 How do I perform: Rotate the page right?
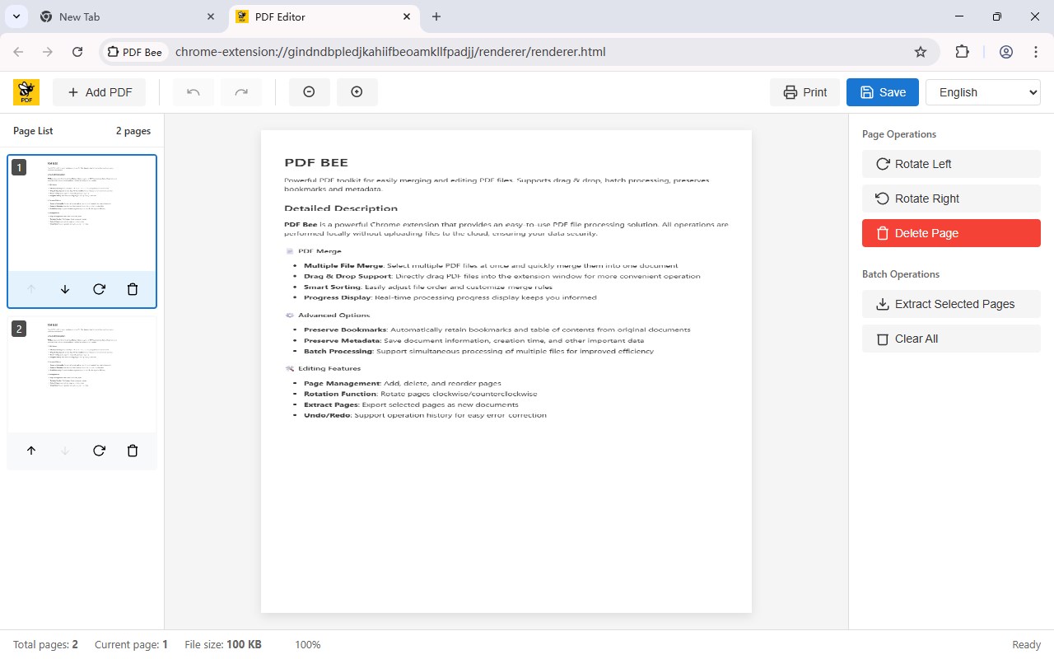[x=951, y=199]
